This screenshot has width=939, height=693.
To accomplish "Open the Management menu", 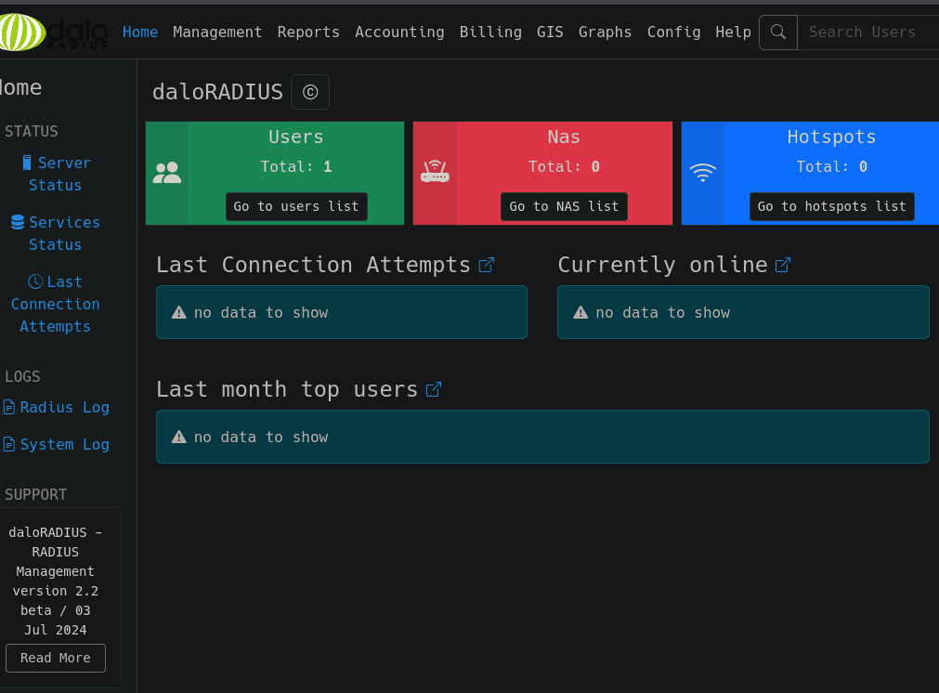I will click(x=217, y=32).
